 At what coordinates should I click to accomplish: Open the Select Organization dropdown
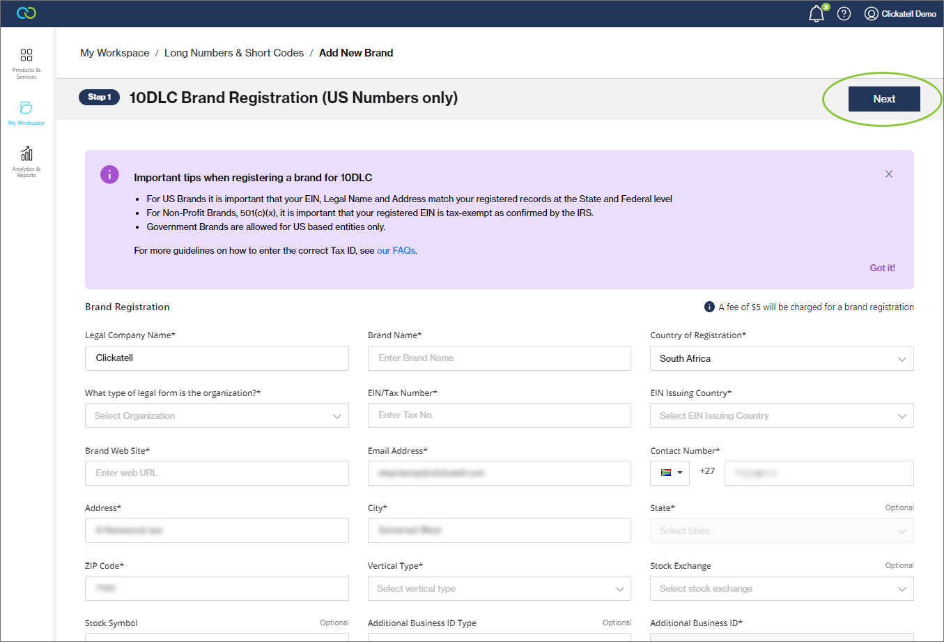tap(217, 416)
